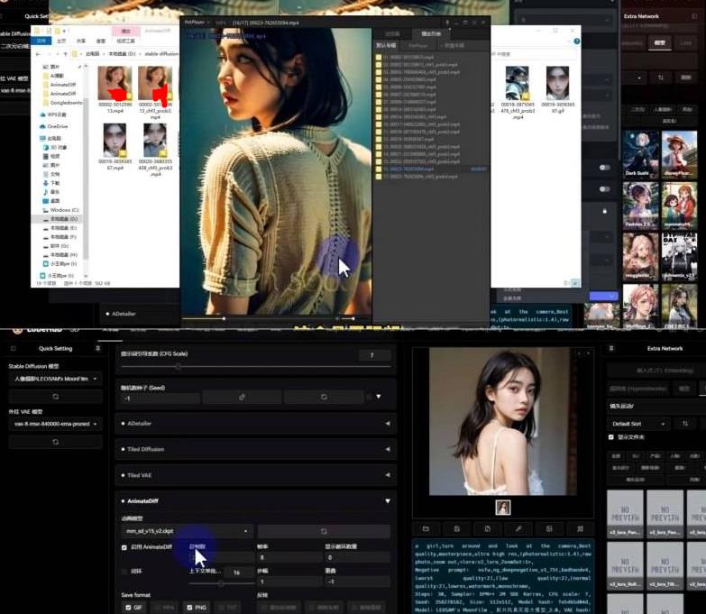
Task: Click highlighted playlist entry in PotPlayer list
Action: tap(431, 170)
